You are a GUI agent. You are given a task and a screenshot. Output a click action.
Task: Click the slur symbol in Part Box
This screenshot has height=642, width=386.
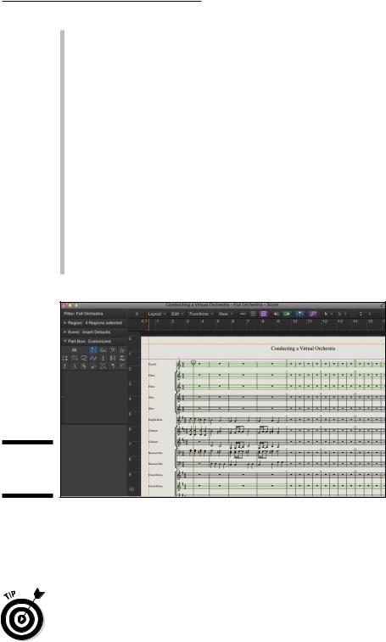tap(84, 358)
